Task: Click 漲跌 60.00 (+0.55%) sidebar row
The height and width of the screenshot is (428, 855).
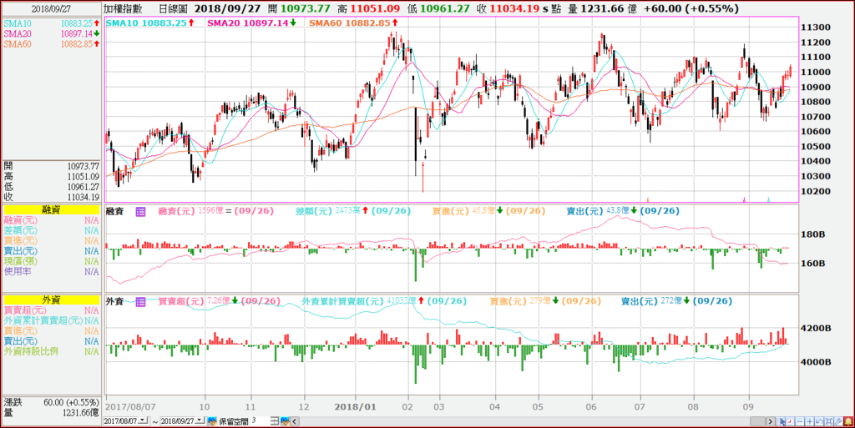Action: pyautogui.click(x=51, y=402)
